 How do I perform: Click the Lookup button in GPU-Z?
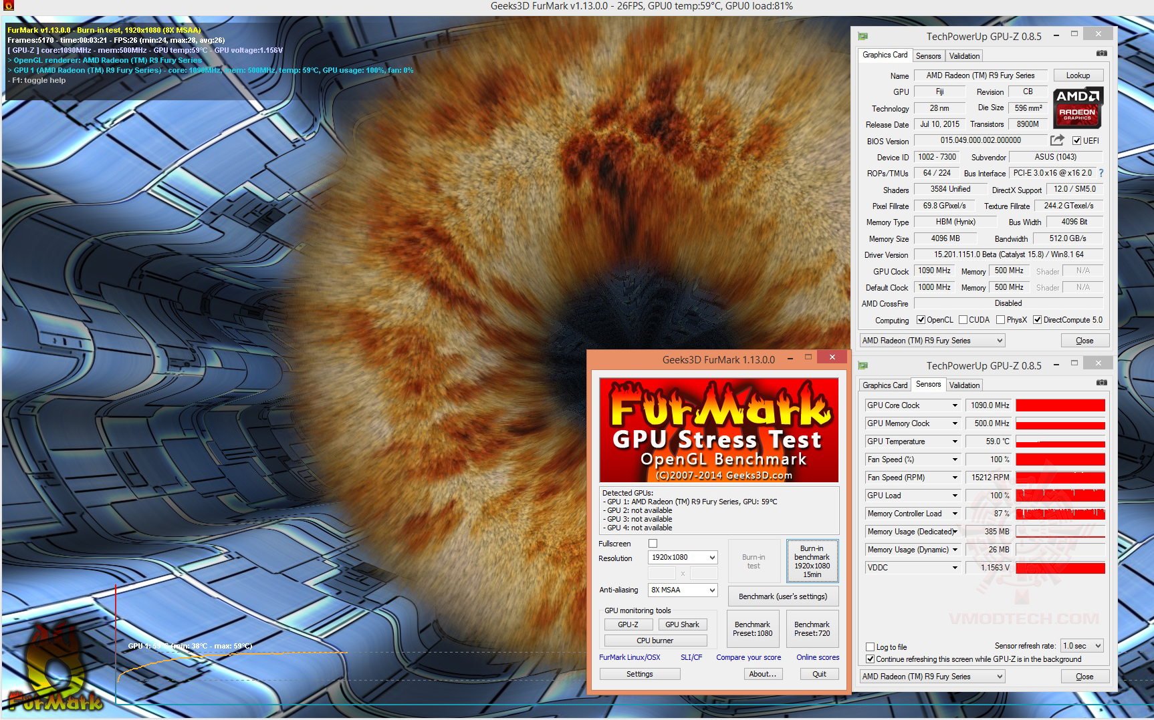(1078, 75)
